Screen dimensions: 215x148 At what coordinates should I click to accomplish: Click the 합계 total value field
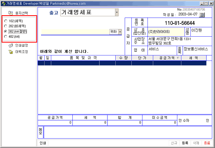point(125,123)
